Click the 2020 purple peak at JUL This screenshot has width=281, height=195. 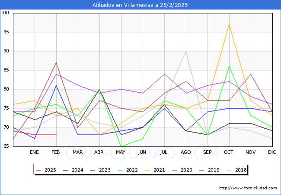coord(164,74)
